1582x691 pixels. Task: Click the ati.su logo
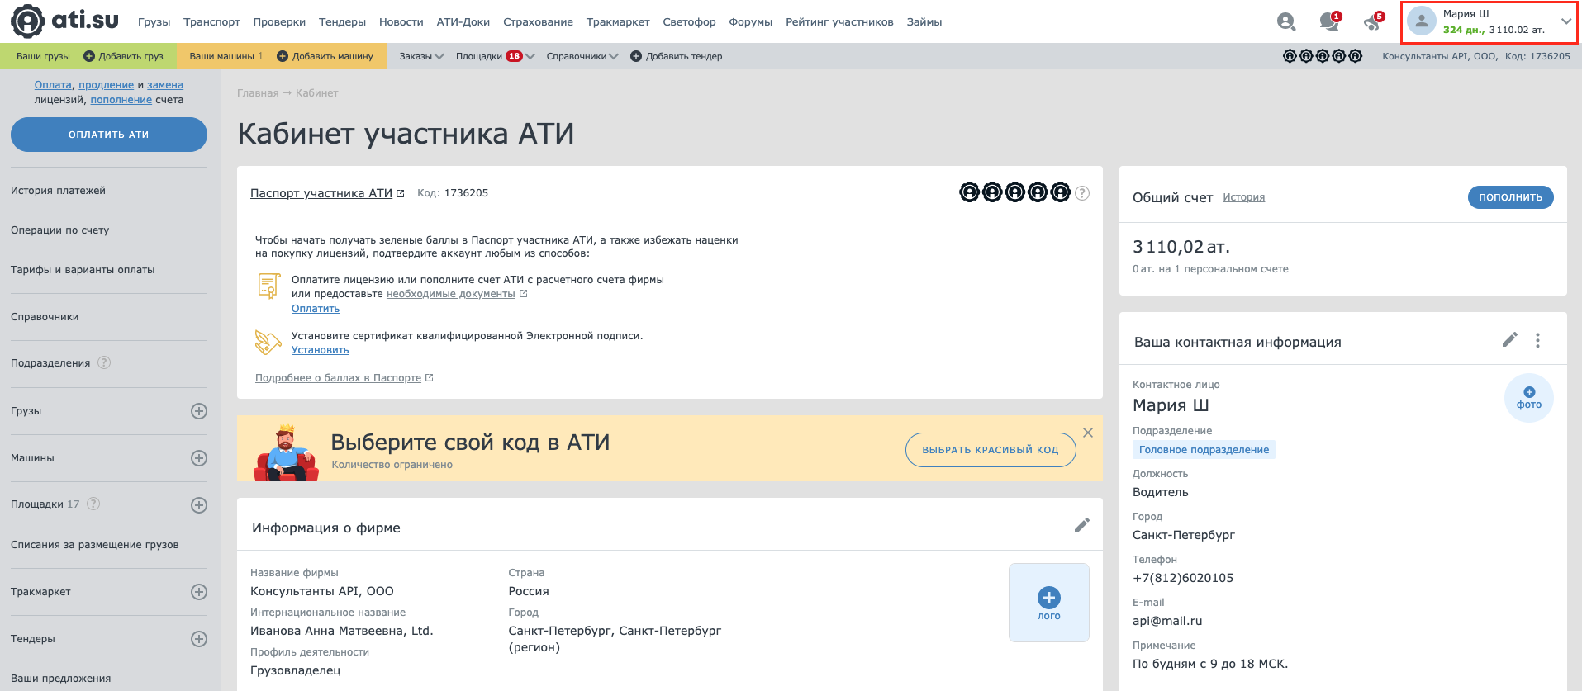[x=64, y=21]
